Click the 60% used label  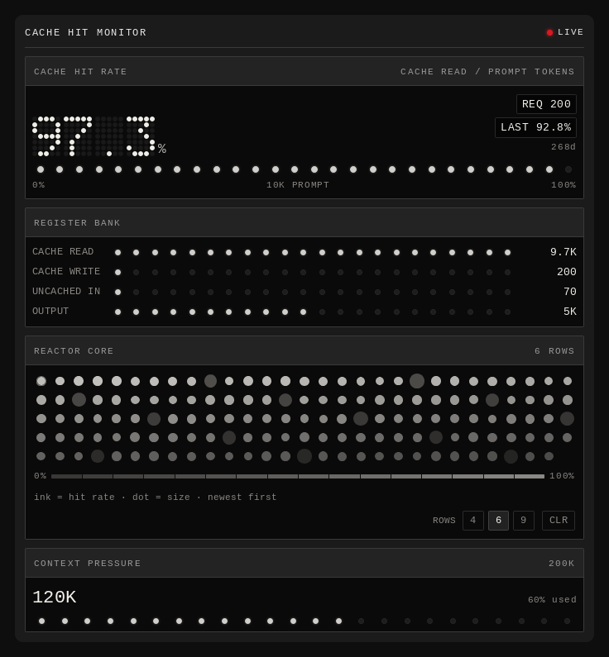pyautogui.click(x=552, y=600)
